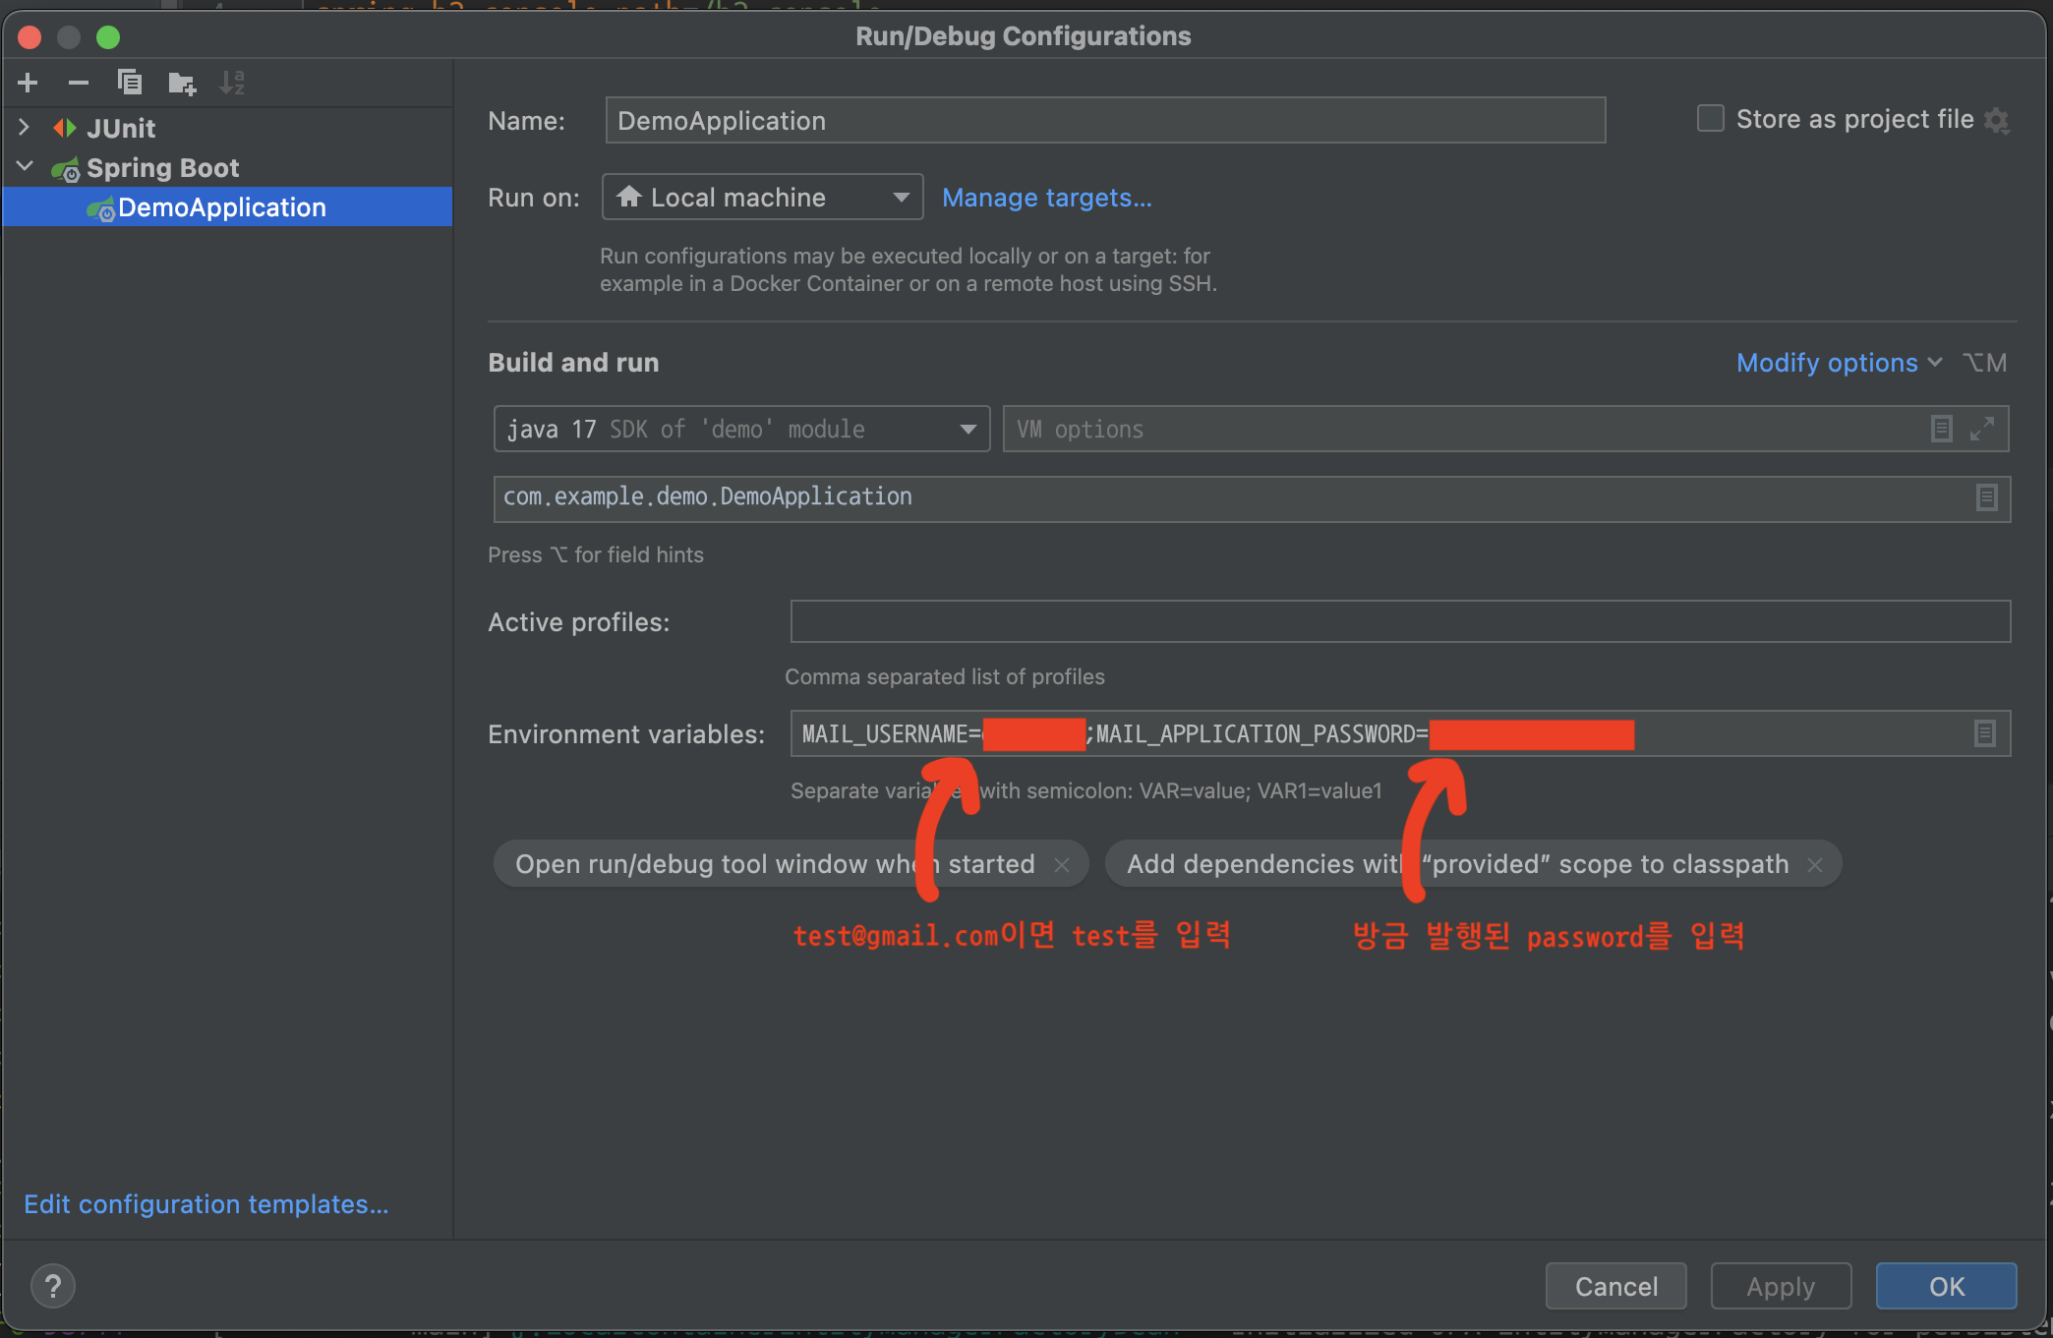Expand the JUnit tree node
The image size is (2053, 1338).
25,128
